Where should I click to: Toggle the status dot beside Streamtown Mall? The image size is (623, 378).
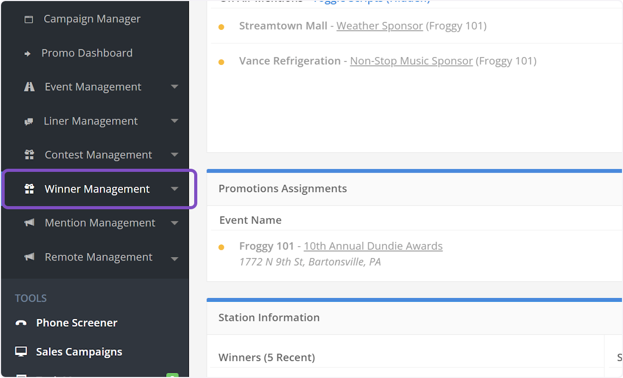pos(222,26)
